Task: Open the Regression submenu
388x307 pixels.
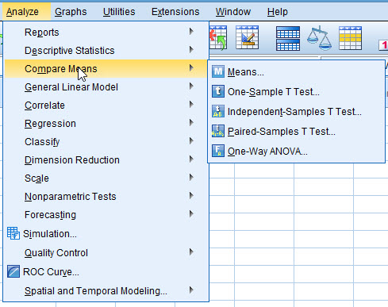Action: (106, 124)
